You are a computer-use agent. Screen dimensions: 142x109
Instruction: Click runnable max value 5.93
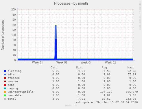(x=133, y=95)
